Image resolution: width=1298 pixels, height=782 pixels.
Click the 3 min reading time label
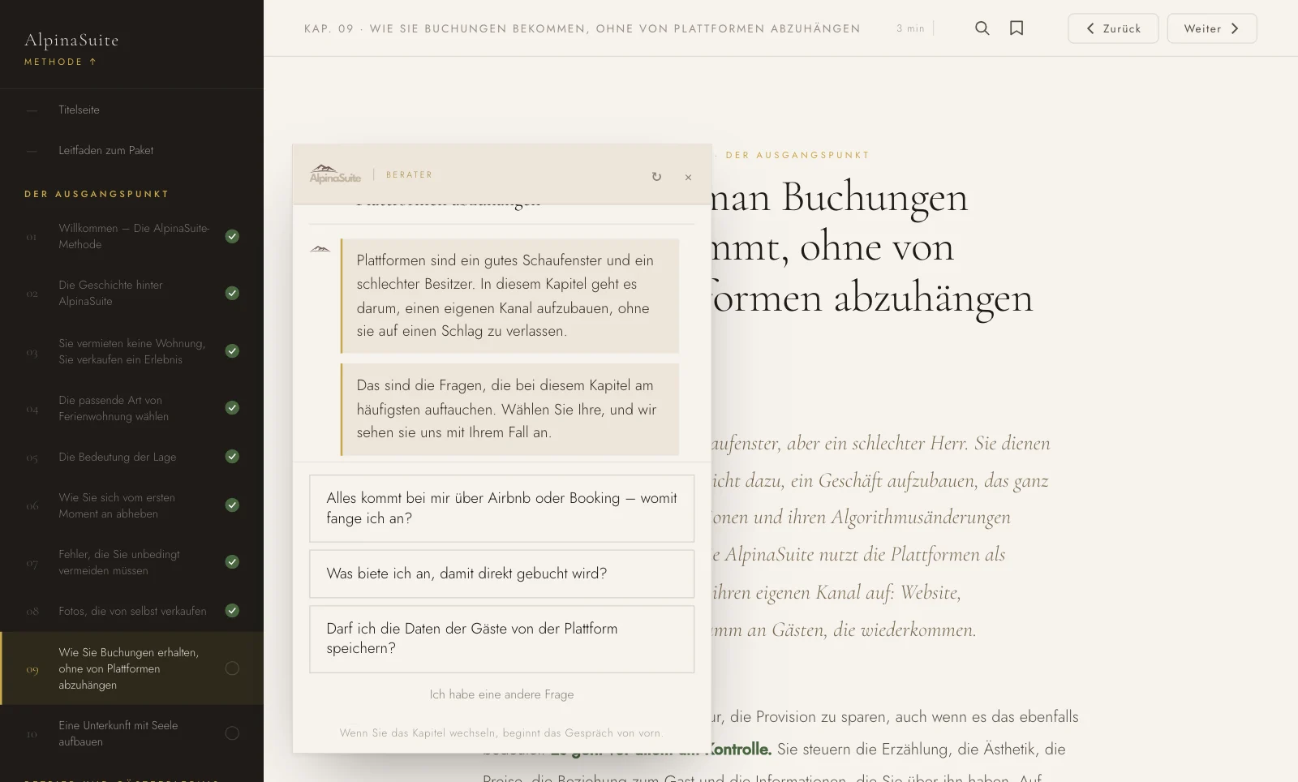pos(910,28)
